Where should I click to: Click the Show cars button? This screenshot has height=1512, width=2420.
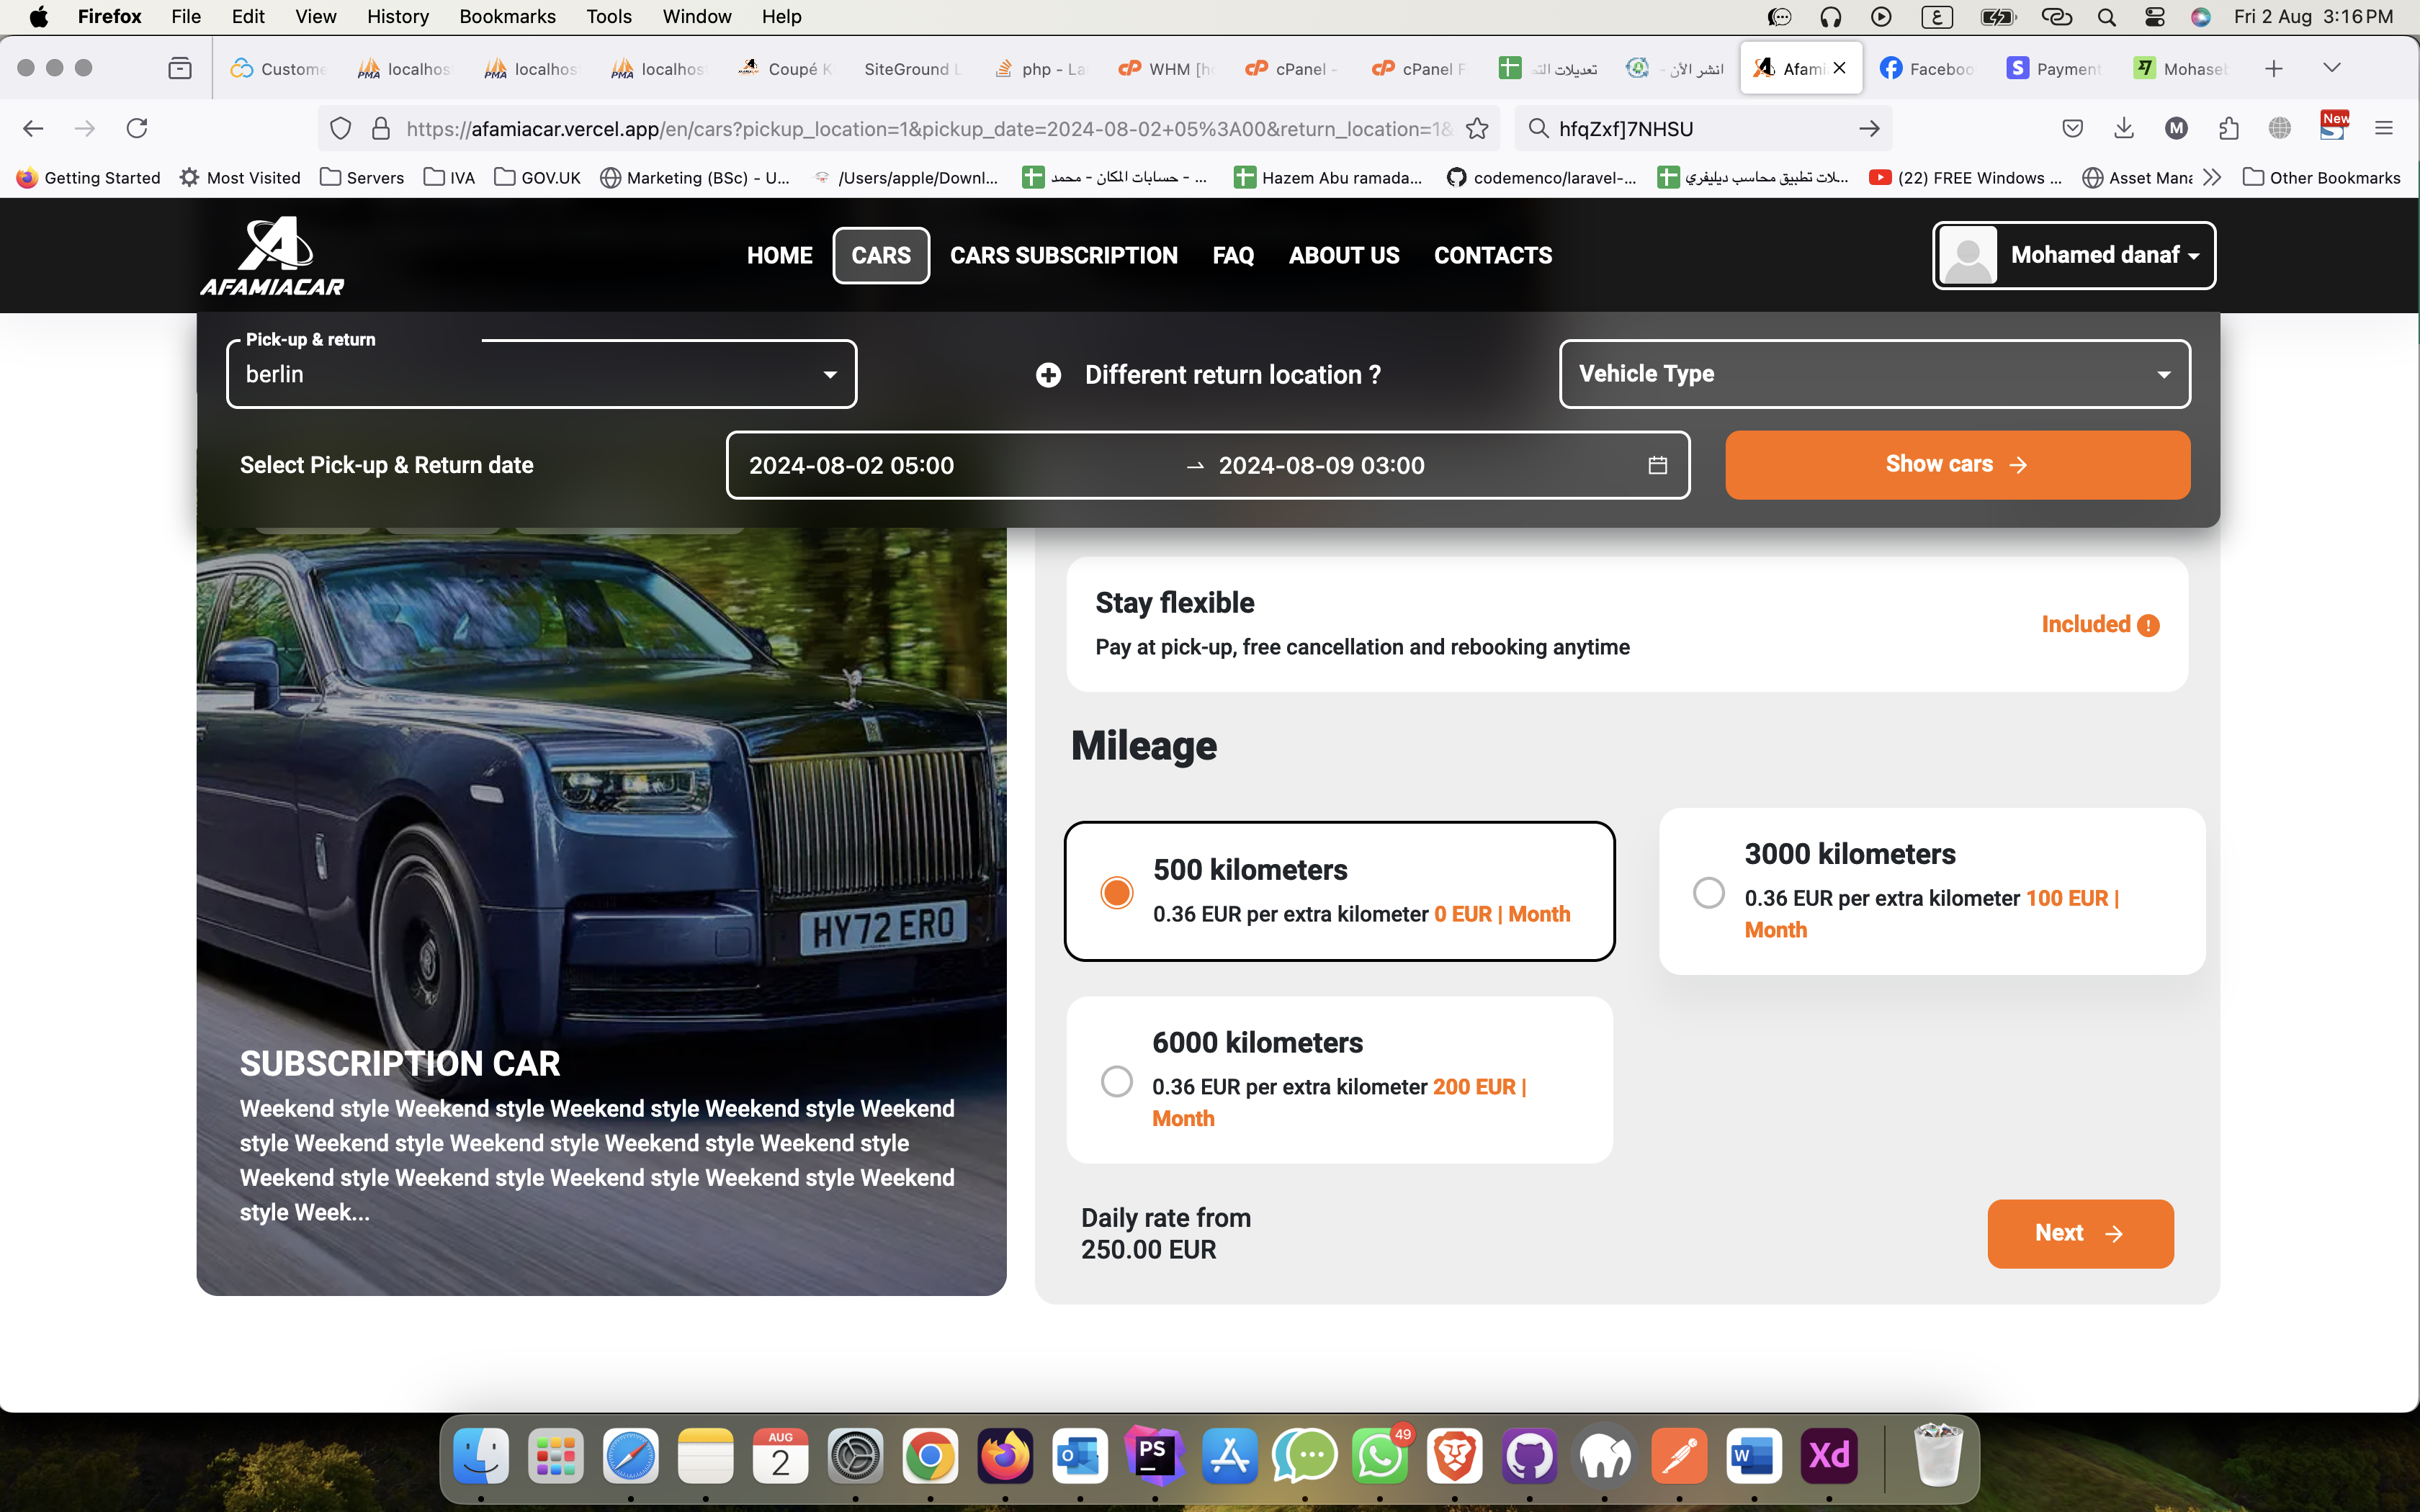(1956, 464)
